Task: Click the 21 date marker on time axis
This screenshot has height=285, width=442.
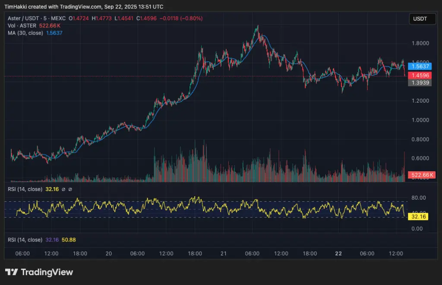Action: (224, 254)
